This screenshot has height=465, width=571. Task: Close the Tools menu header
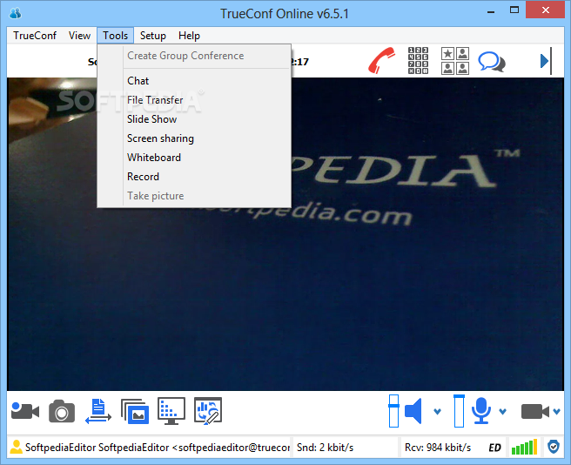(x=115, y=36)
